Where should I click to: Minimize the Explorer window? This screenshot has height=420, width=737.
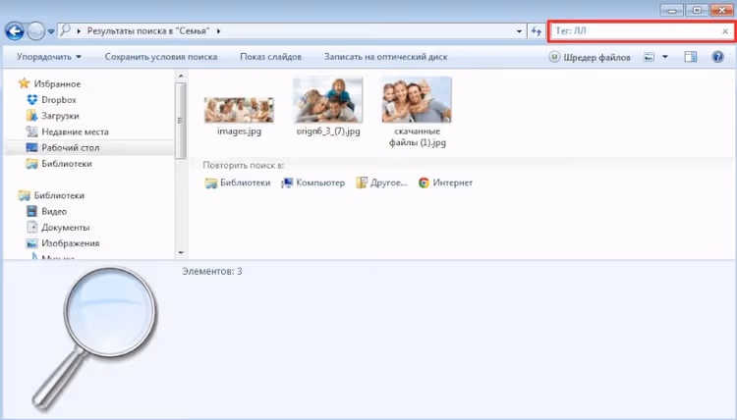(x=672, y=10)
